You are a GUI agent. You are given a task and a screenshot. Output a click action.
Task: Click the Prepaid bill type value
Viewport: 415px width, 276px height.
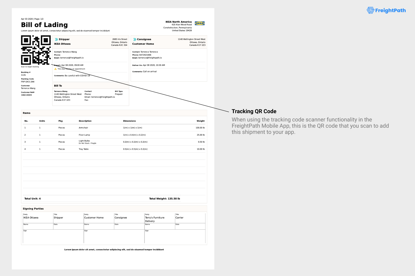coord(119,94)
